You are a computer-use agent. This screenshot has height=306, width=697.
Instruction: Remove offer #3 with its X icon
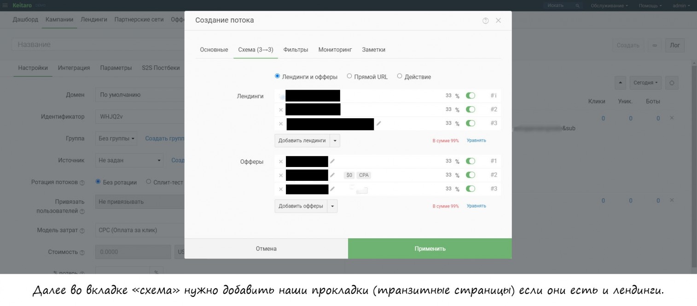pyautogui.click(x=281, y=189)
